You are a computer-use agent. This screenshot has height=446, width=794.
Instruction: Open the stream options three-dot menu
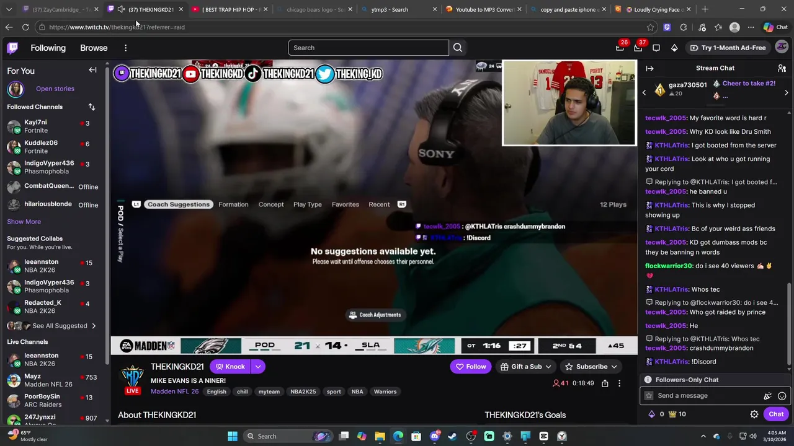pos(619,383)
